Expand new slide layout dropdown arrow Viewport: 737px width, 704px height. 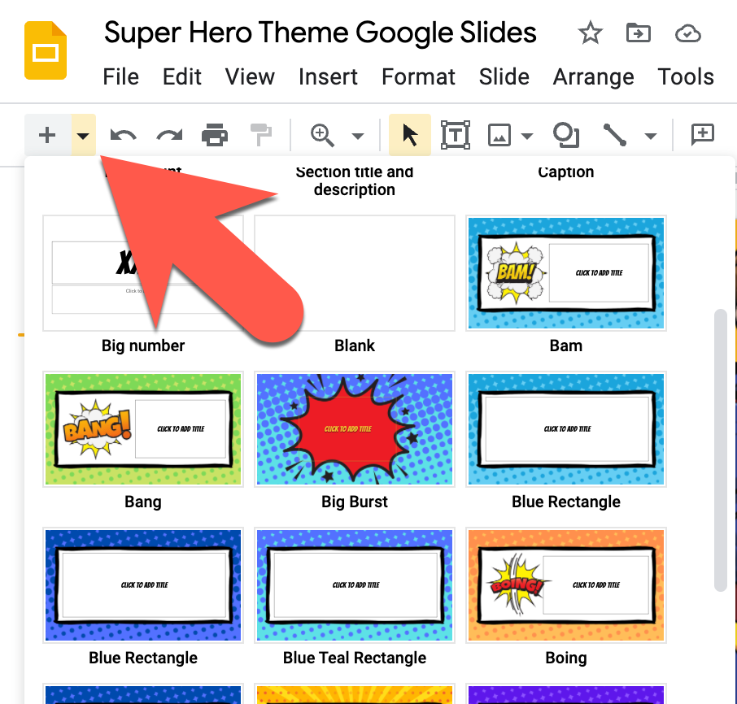click(83, 135)
